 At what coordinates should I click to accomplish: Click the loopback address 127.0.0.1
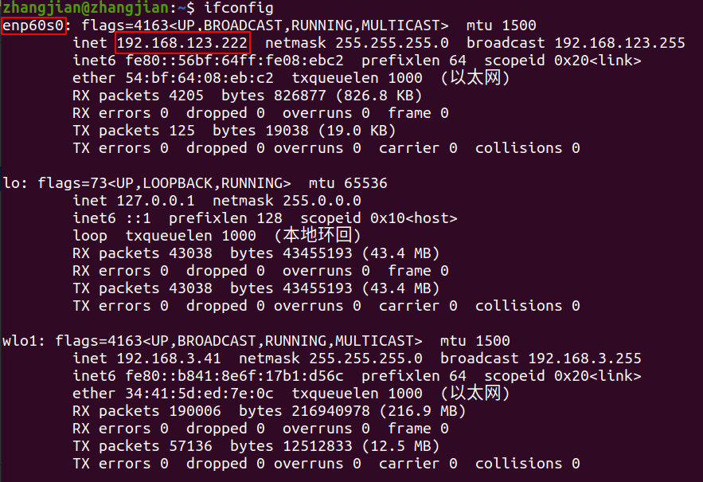pyautogui.click(x=155, y=201)
